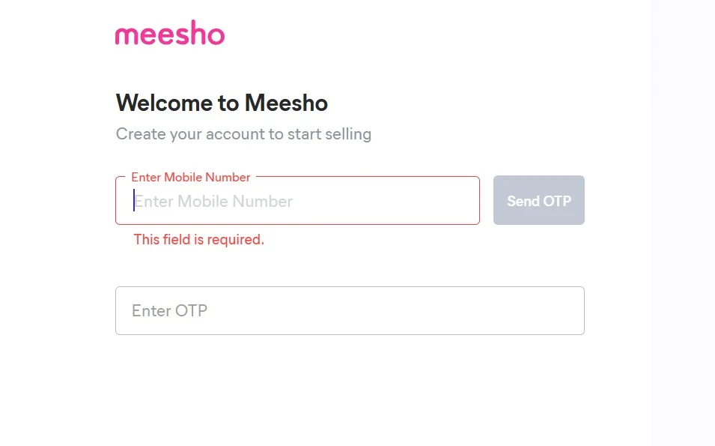This screenshot has width=715, height=446.
Task: Focus the Enter Mobile Number input field
Action: (x=297, y=201)
